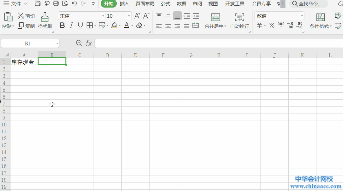Switch to 视图 tab
Screen dimensions: 343x191
click(213, 3)
